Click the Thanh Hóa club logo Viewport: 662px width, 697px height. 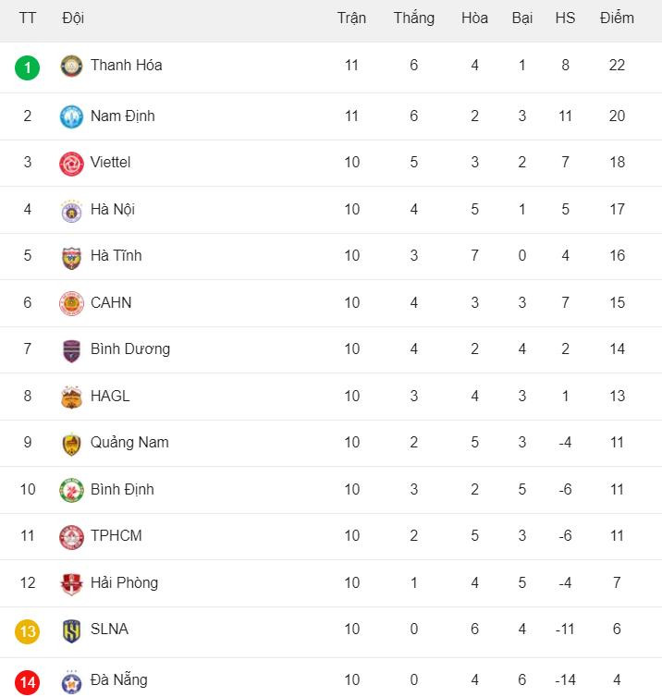71,66
